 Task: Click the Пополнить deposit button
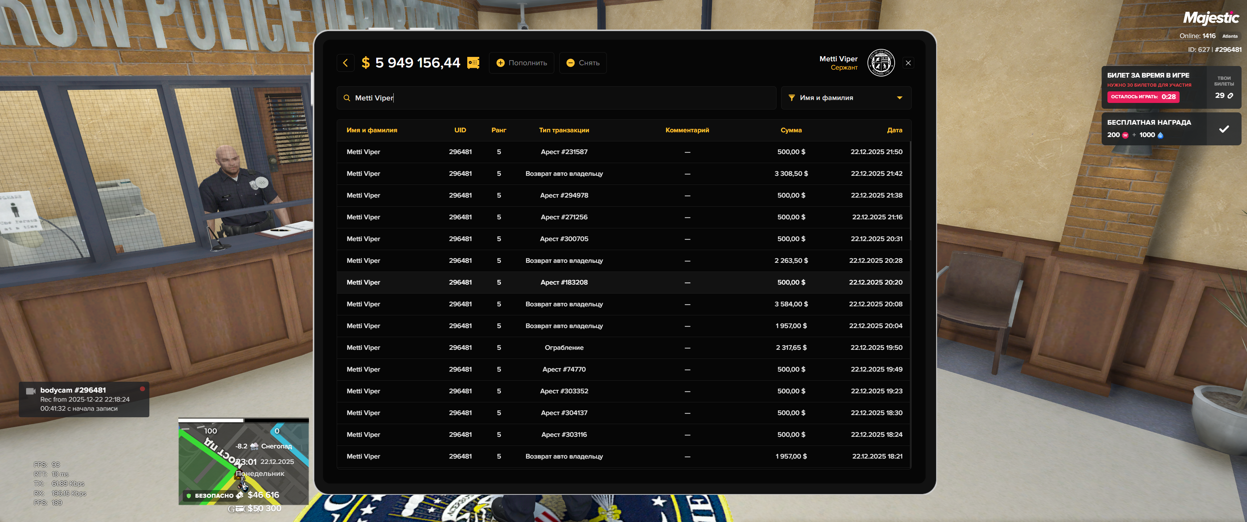tap(521, 63)
